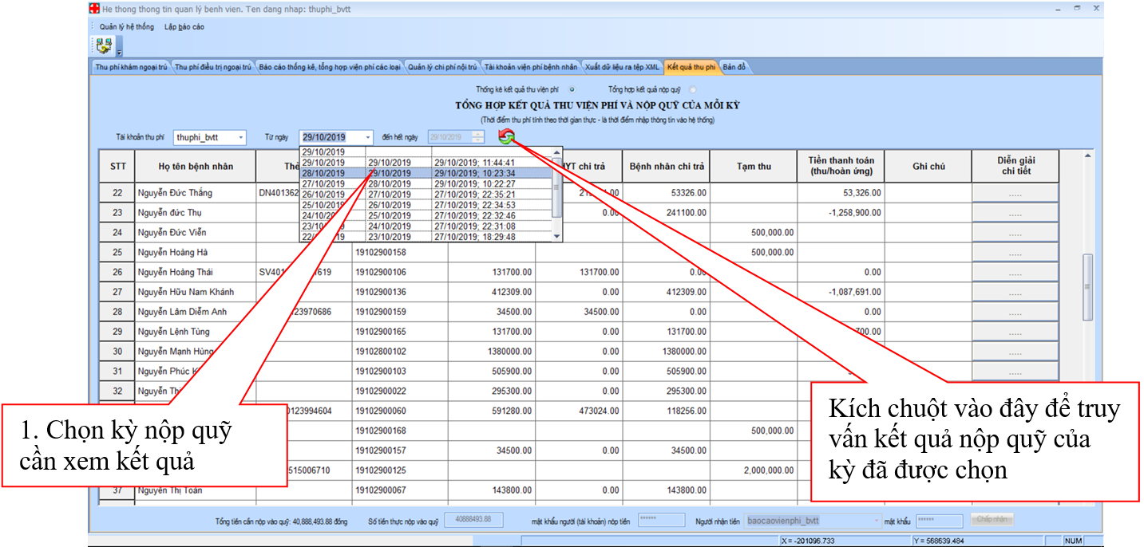
Task: Click the 'Tạm thu' column header
Action: click(x=754, y=167)
